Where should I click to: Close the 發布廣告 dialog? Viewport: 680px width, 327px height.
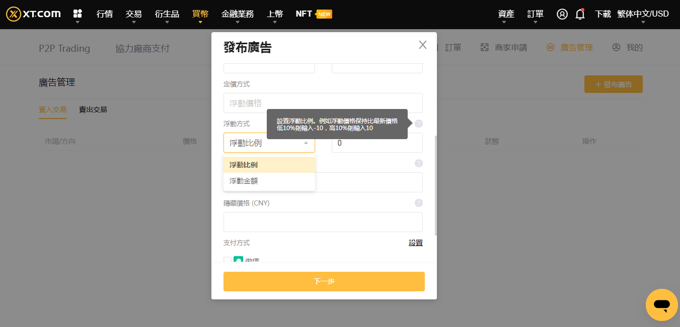tap(423, 45)
